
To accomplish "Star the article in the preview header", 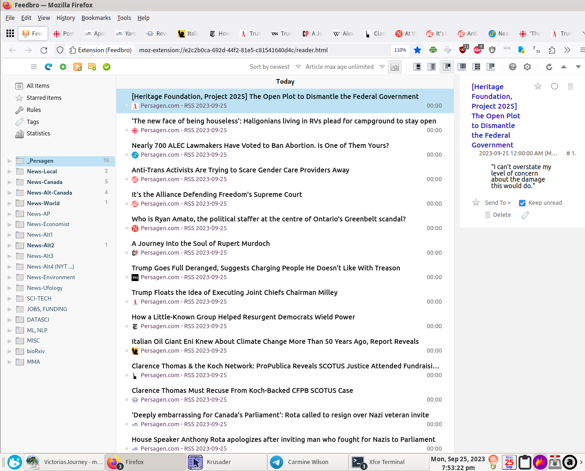I will pos(538,86).
